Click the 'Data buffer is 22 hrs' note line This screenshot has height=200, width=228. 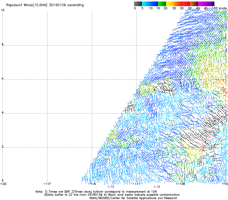112,195
